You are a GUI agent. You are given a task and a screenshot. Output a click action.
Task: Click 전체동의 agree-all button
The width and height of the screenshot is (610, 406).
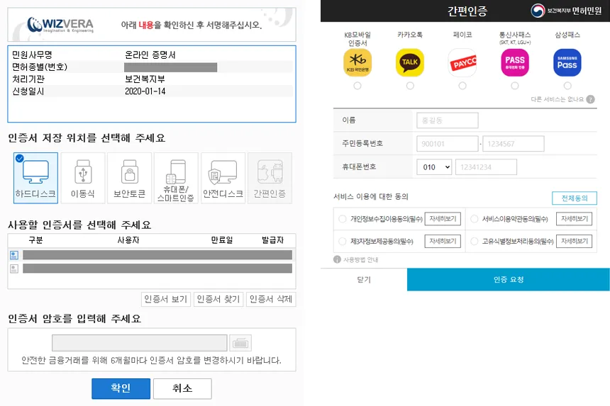(x=574, y=198)
